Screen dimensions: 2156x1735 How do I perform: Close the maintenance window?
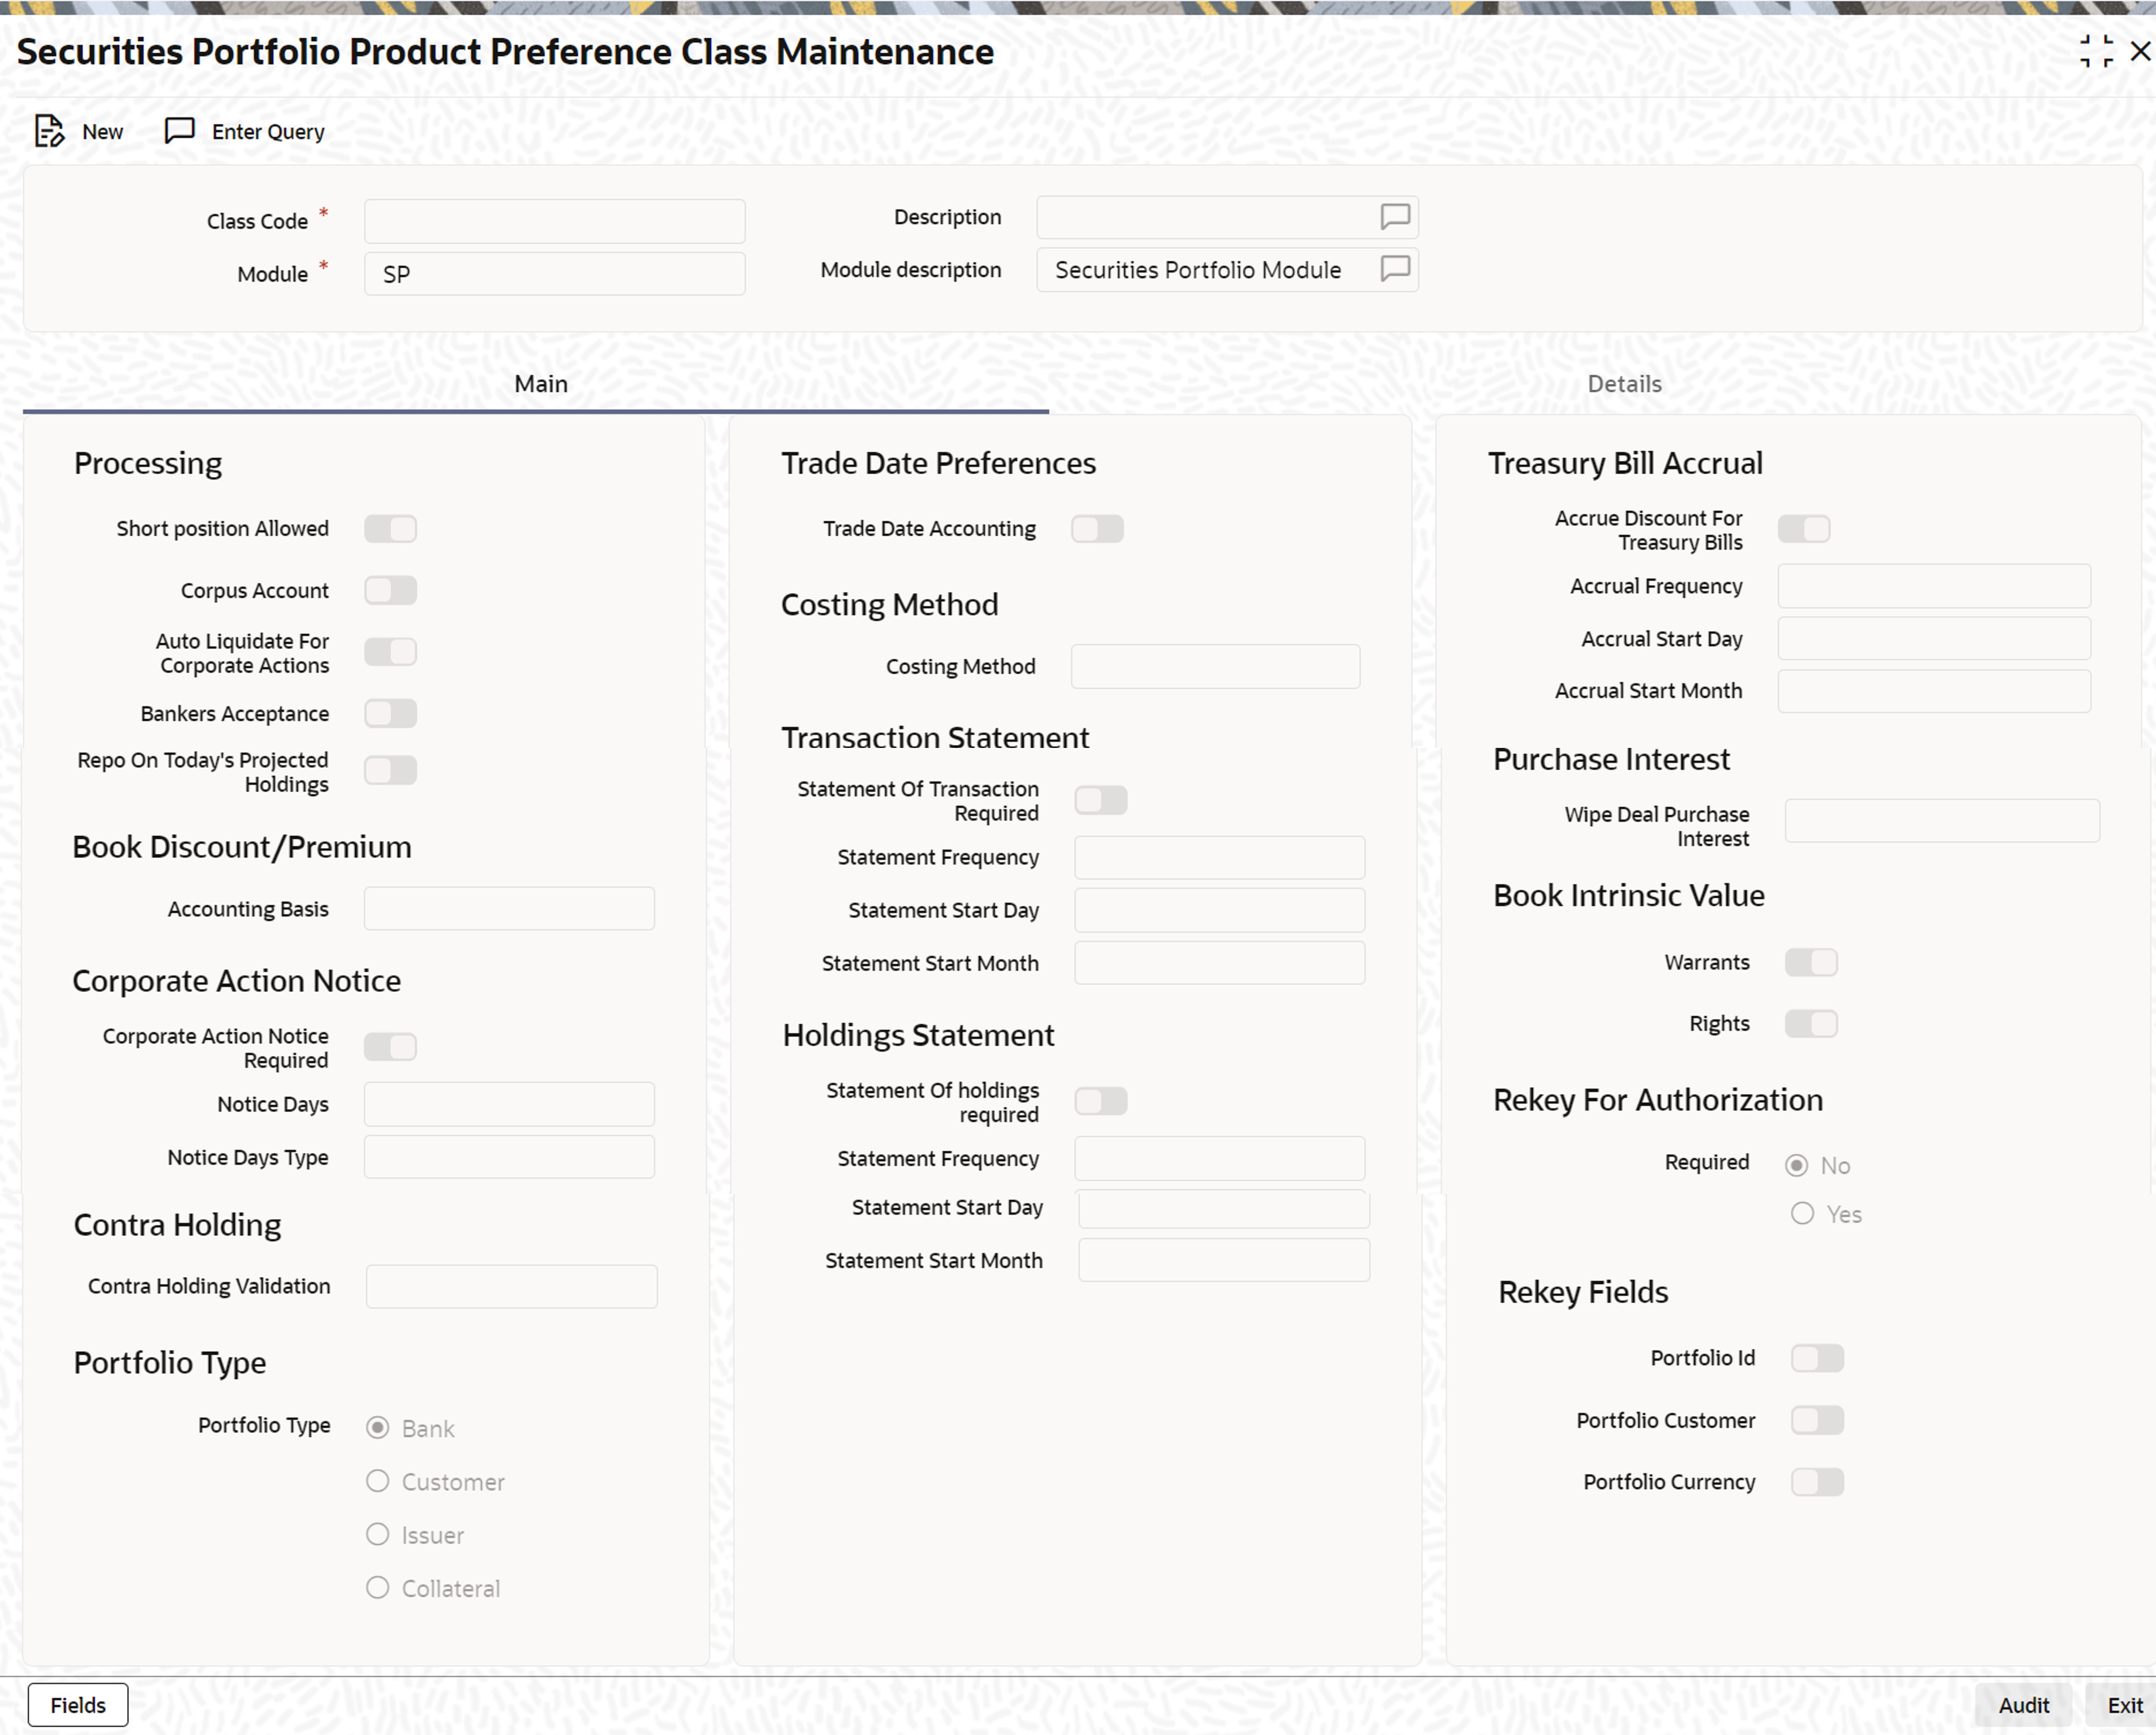2140,51
